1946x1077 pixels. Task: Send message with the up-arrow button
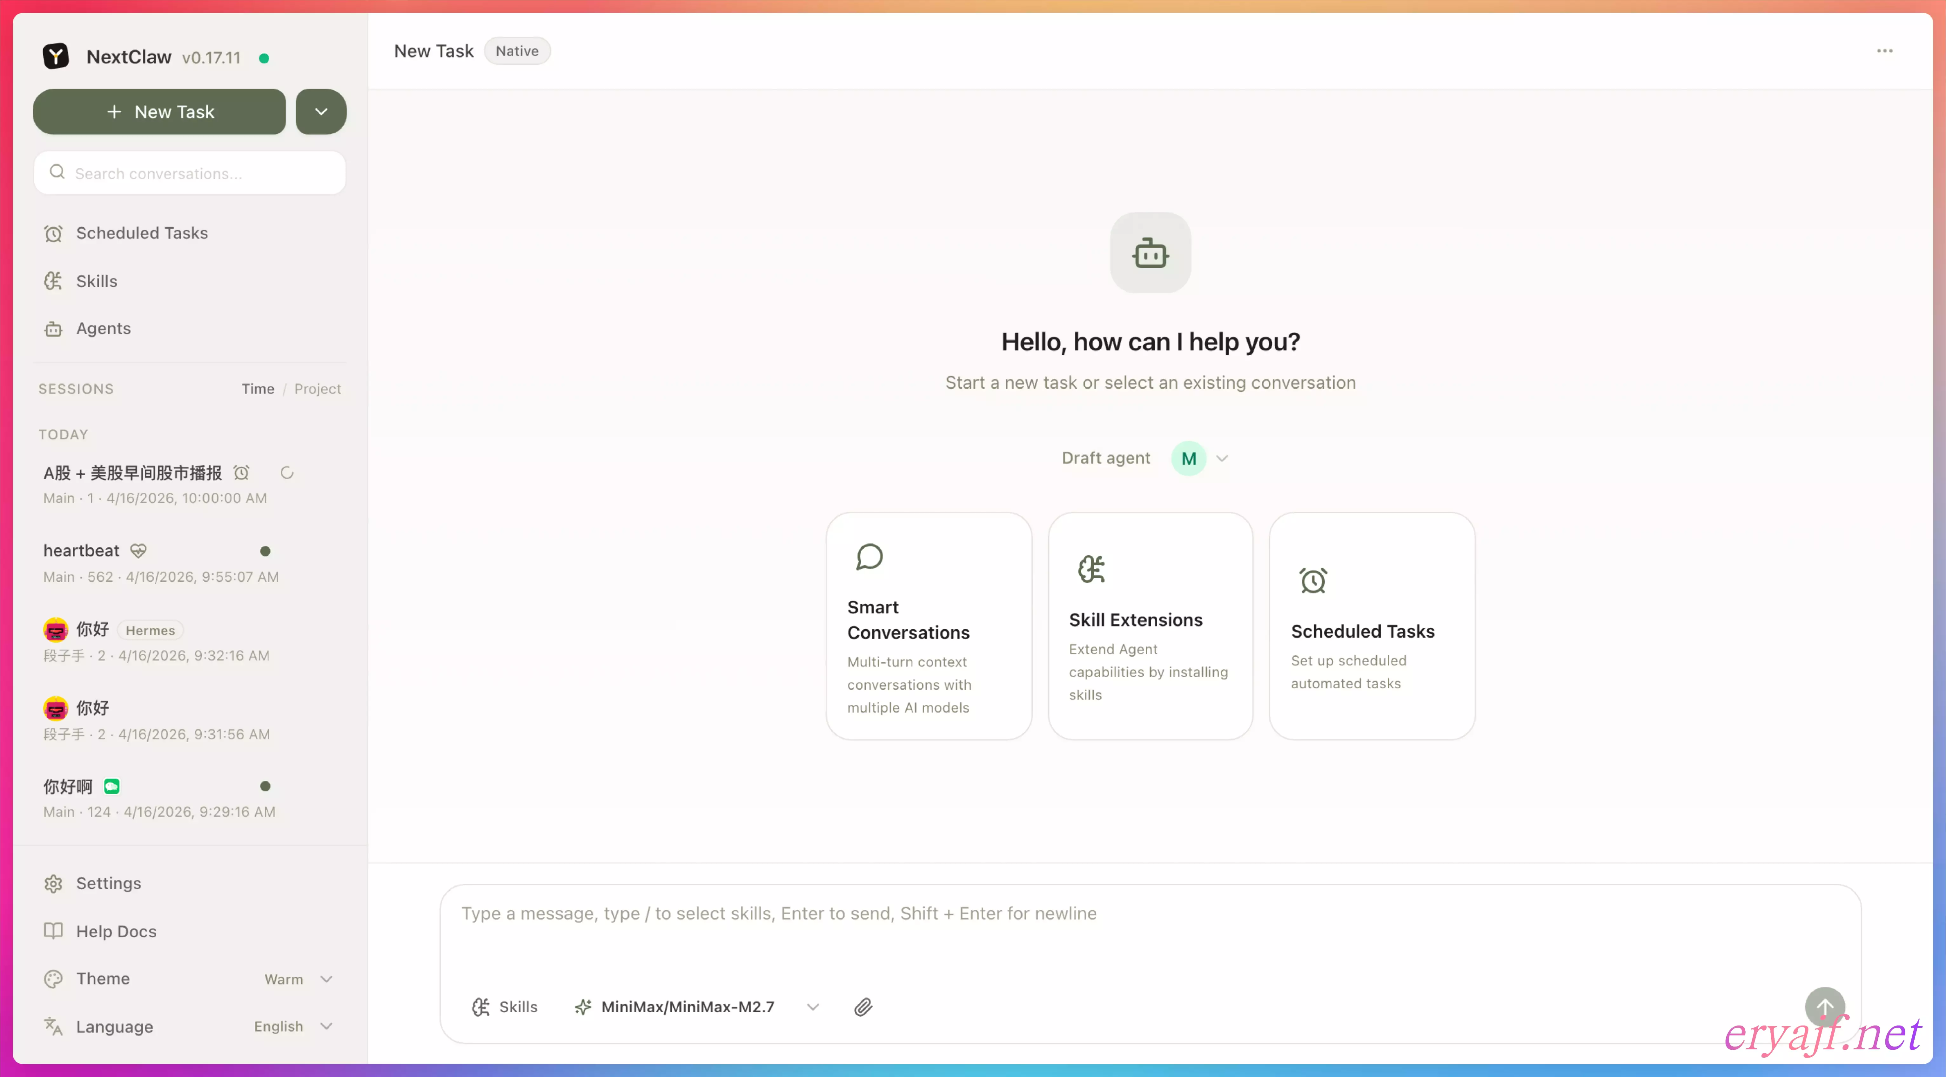[1824, 1007]
